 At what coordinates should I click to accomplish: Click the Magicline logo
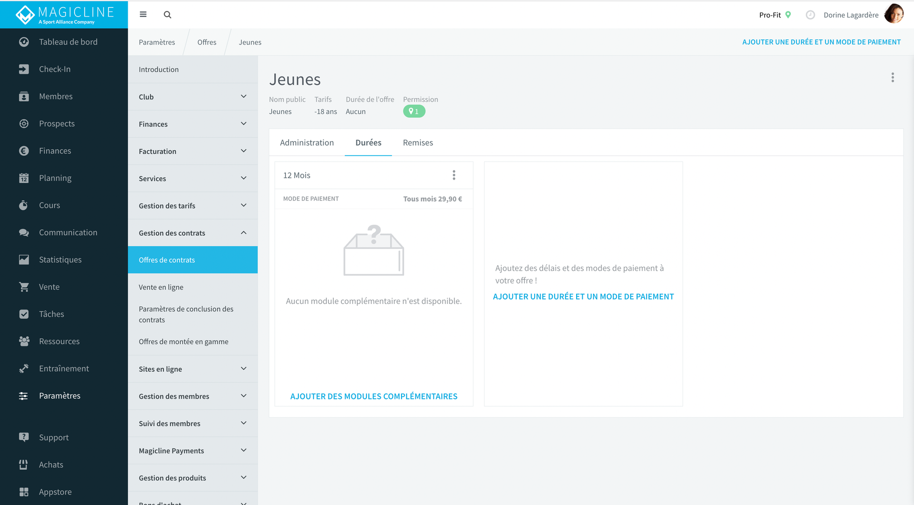coord(64,15)
